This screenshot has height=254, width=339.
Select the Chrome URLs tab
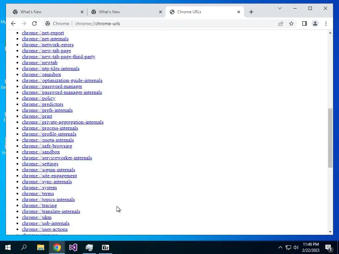pyautogui.click(x=204, y=12)
